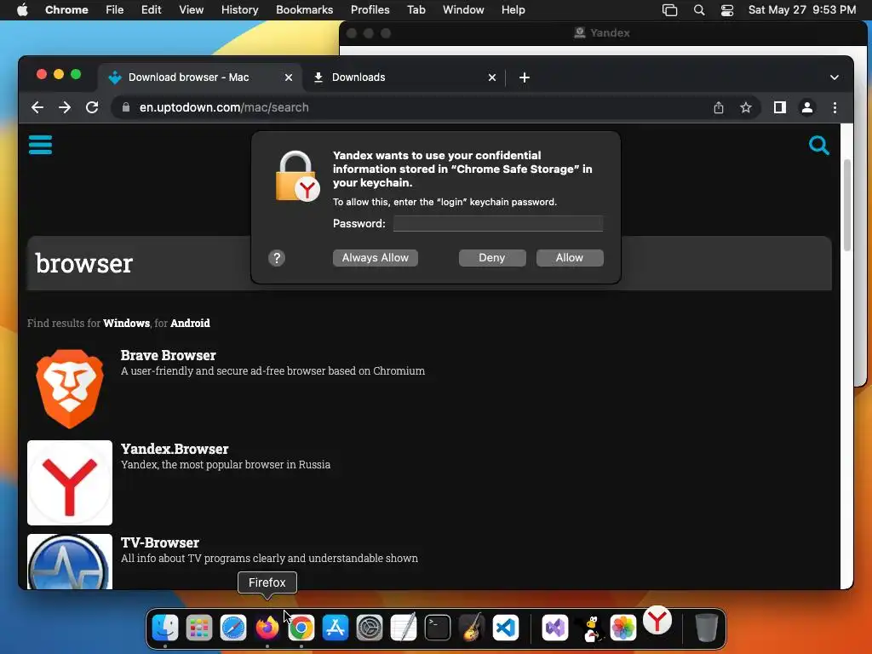The image size is (872, 654).
Task: Open Visual Studio Code from the Dock
Action: pyautogui.click(x=506, y=628)
